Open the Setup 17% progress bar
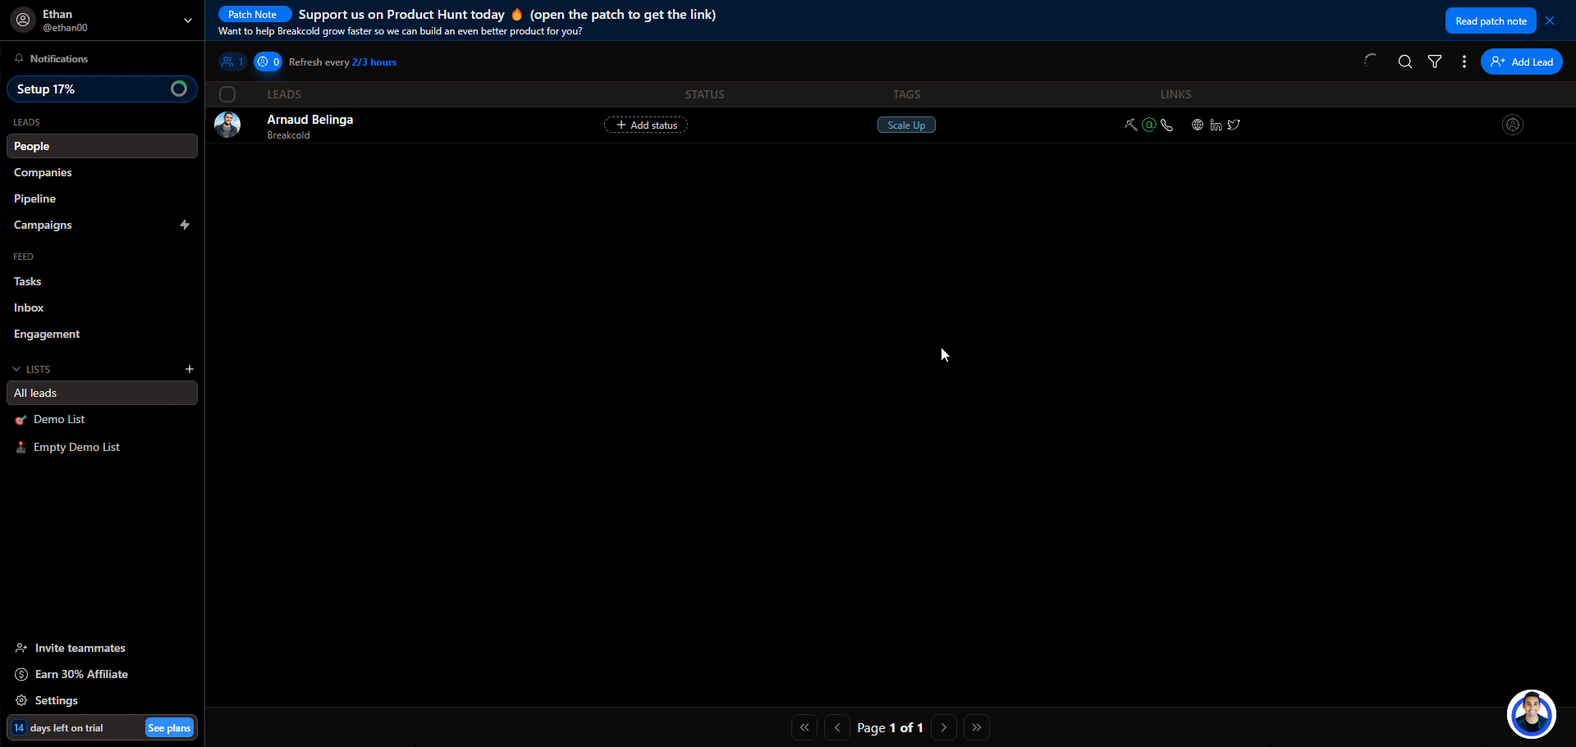The height and width of the screenshot is (747, 1576). point(102,89)
